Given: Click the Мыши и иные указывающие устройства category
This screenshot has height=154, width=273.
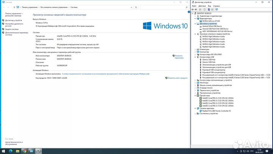Looking at the screenshot, I should (x=215, y=85).
